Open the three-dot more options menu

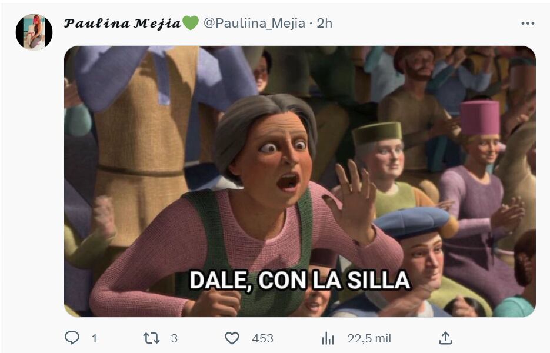(528, 24)
